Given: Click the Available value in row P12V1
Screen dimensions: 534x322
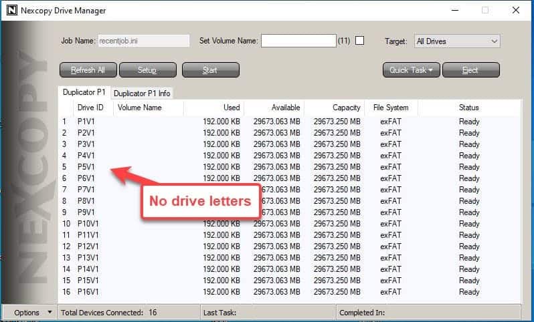Looking at the screenshot, I should point(276,246).
